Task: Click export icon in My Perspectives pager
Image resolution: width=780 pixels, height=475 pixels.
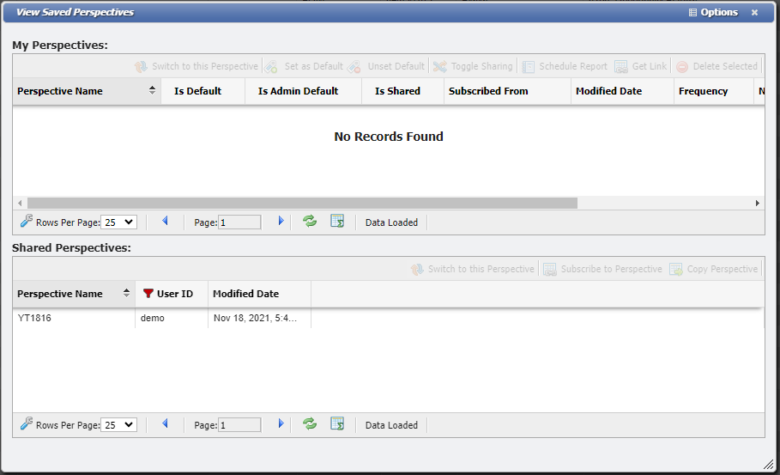Action: point(337,222)
